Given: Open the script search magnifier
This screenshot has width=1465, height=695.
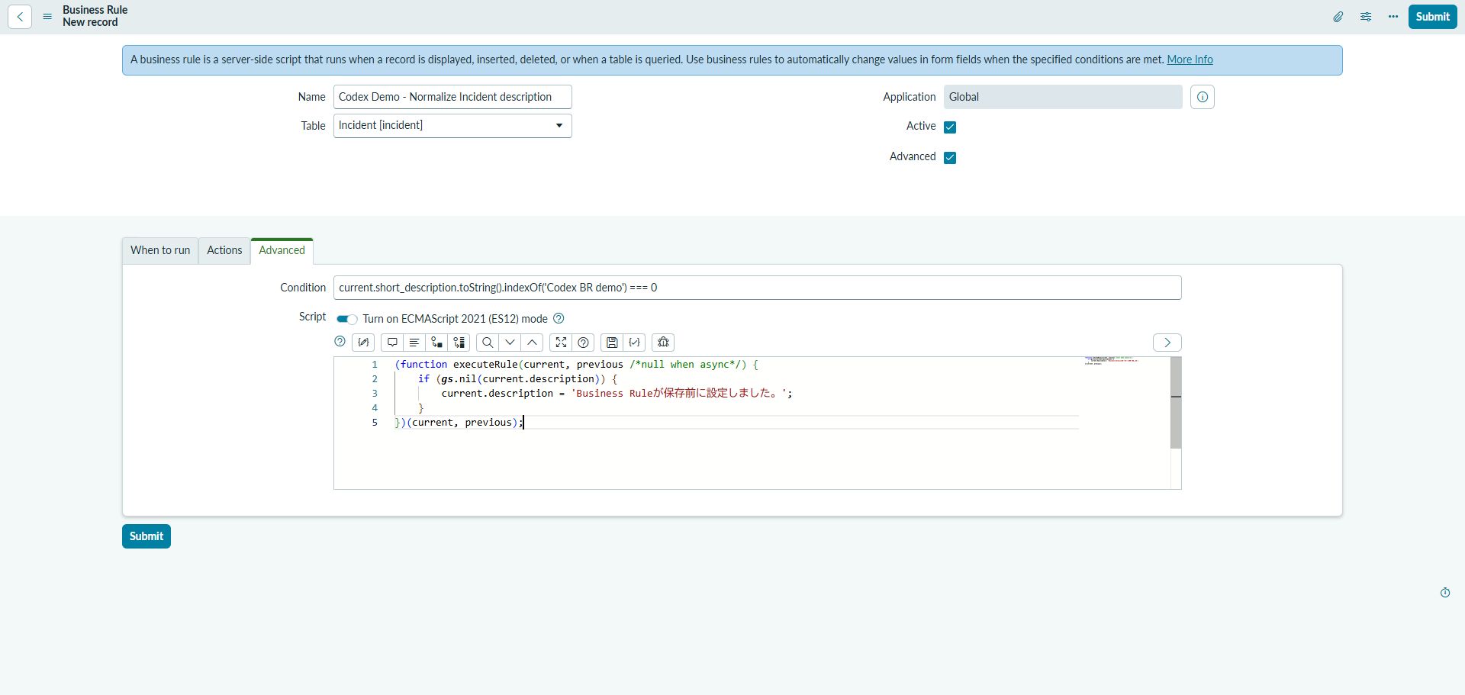Looking at the screenshot, I should point(488,343).
